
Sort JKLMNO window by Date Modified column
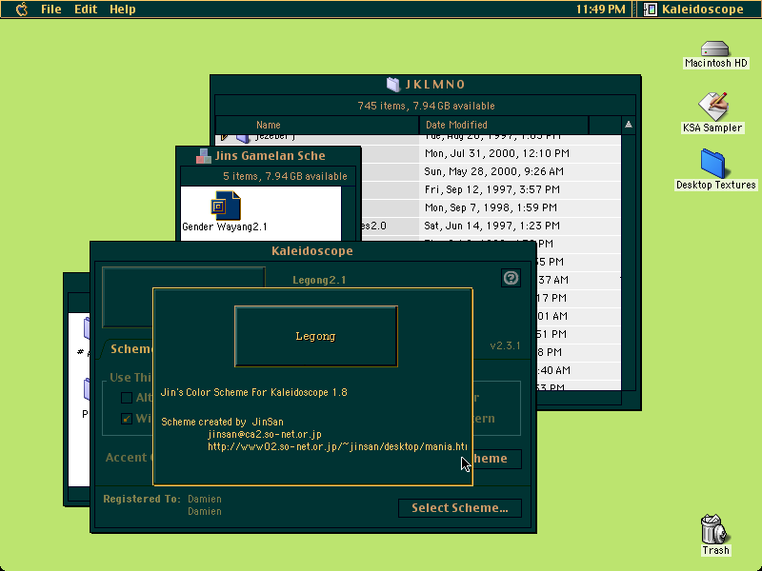tap(504, 125)
